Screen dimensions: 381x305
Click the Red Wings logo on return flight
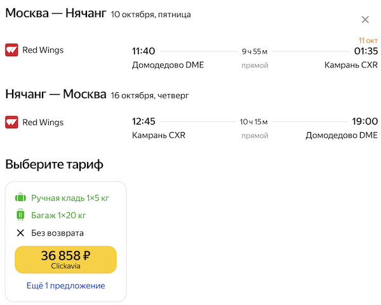pyautogui.click(x=11, y=122)
